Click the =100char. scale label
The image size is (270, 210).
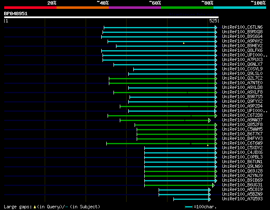pos(205,207)
